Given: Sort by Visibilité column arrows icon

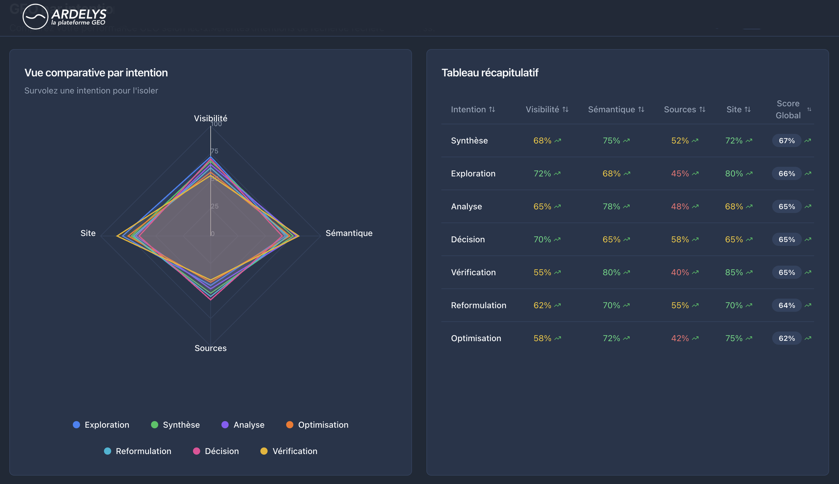Looking at the screenshot, I should 565,109.
